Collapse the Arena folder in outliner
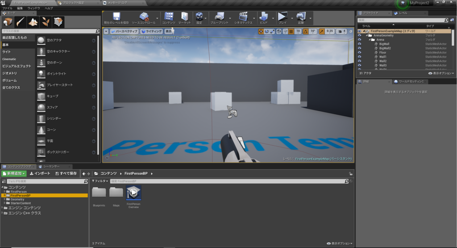 [x=370, y=40]
